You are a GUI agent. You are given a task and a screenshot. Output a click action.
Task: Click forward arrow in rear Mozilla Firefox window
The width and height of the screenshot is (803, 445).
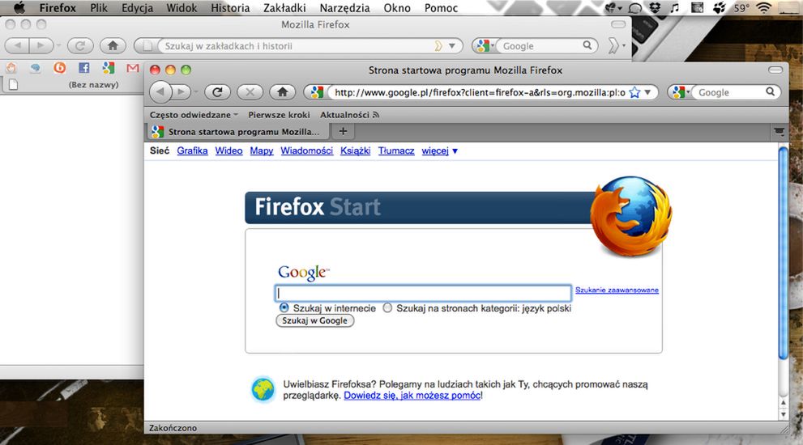[41, 46]
